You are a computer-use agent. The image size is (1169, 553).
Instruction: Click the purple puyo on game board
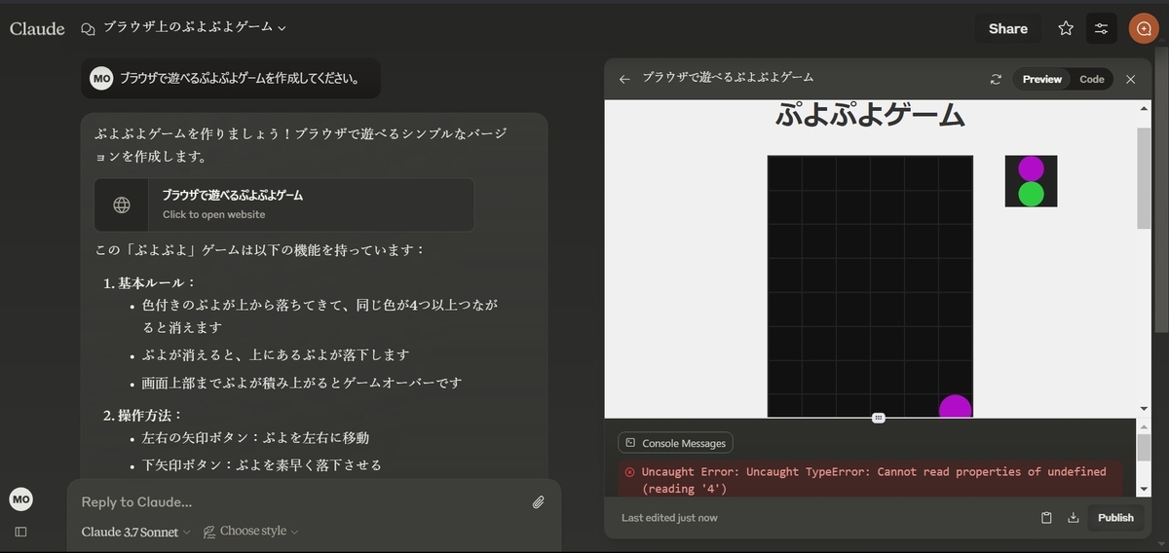tap(955, 406)
